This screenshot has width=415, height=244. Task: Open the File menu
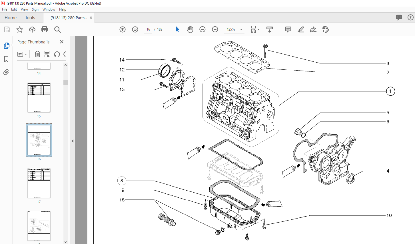(5, 9)
